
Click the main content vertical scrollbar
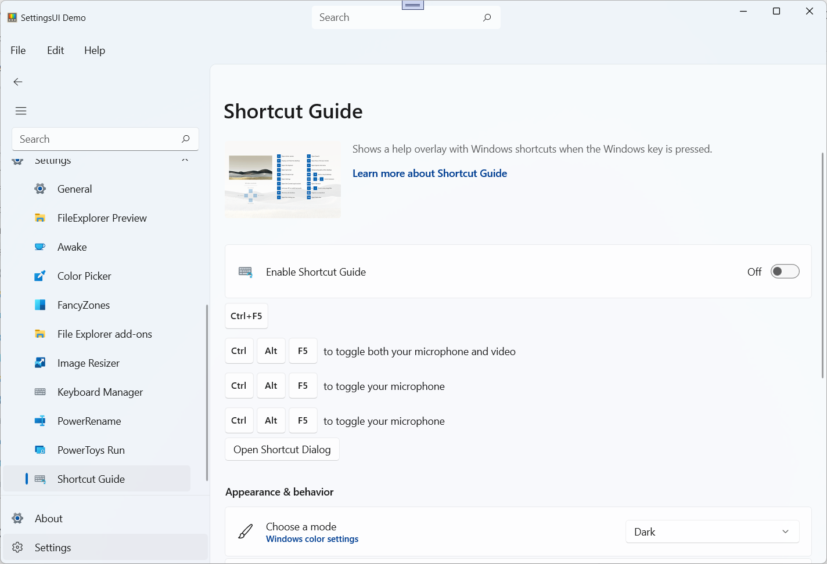point(822,265)
